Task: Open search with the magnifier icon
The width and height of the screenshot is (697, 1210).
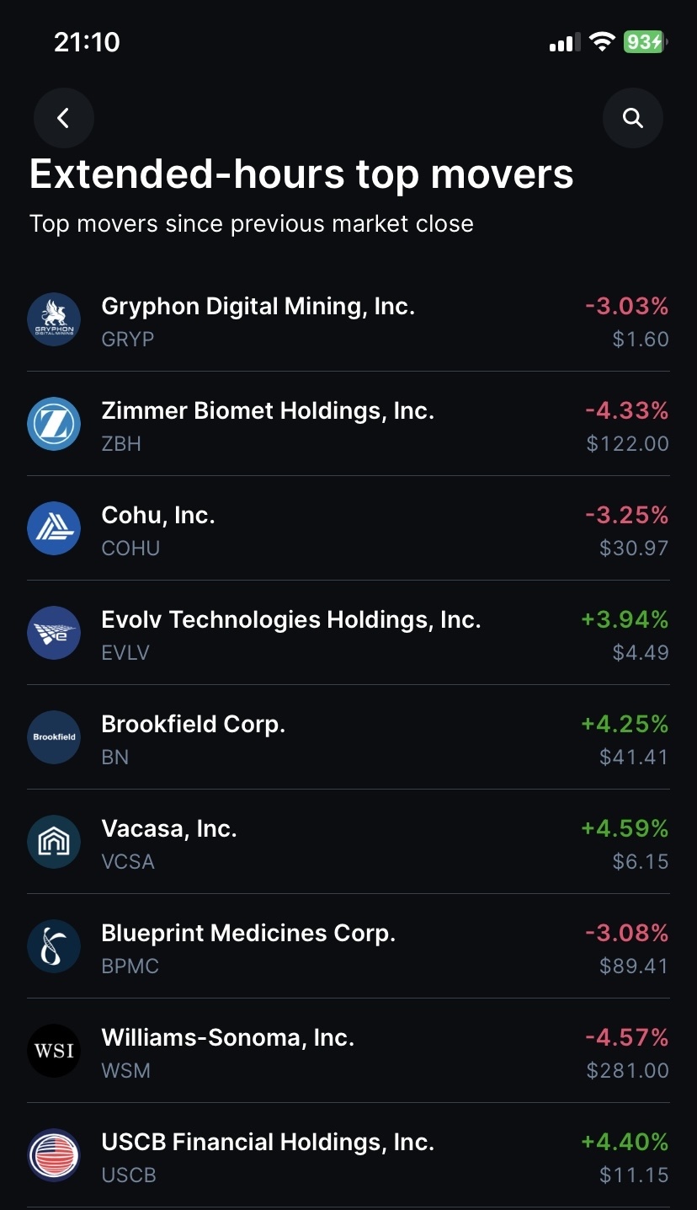Action: click(x=633, y=118)
